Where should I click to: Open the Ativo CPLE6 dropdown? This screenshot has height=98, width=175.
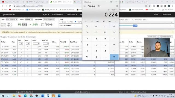(x=29, y=19)
